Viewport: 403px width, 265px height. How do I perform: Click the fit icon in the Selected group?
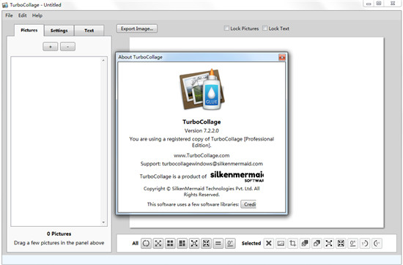tap(329, 243)
